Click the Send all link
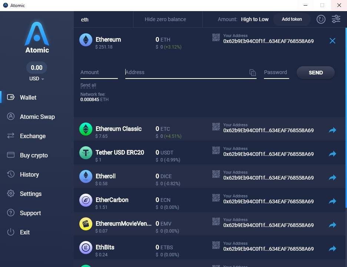This screenshot has width=347, height=267. point(88,85)
